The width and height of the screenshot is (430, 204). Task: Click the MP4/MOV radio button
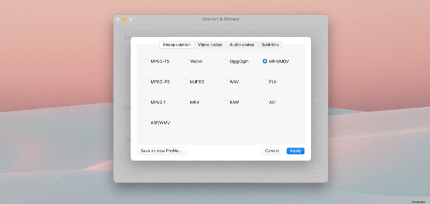point(265,61)
